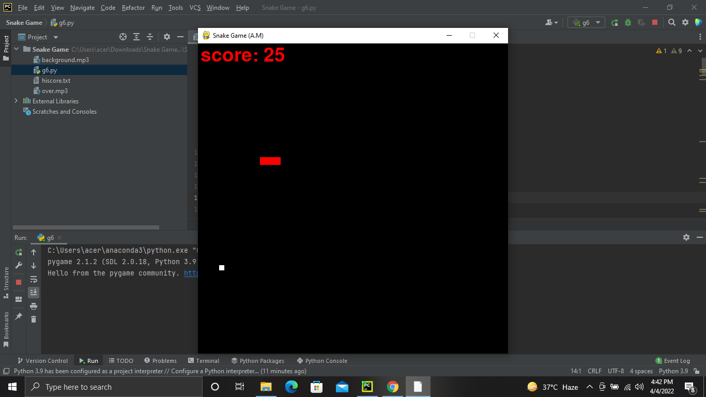Image resolution: width=706 pixels, height=397 pixels.
Task: Toggle soft-wrap in the console output
Action: point(34,279)
